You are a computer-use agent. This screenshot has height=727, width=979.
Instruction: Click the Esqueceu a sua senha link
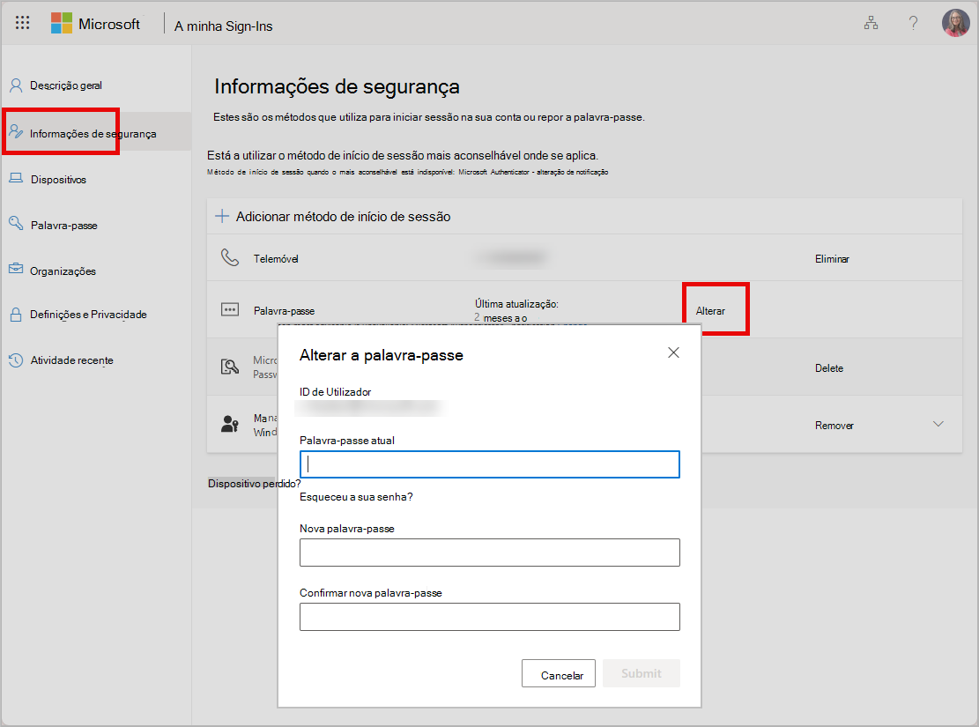click(x=356, y=497)
